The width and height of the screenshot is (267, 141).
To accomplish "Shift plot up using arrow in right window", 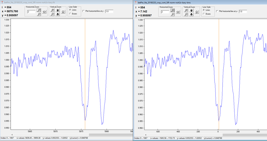I will [191, 10].
